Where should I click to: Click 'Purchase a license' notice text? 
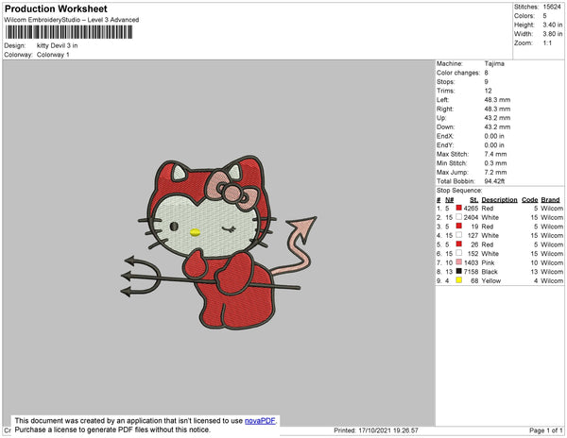click(112, 430)
